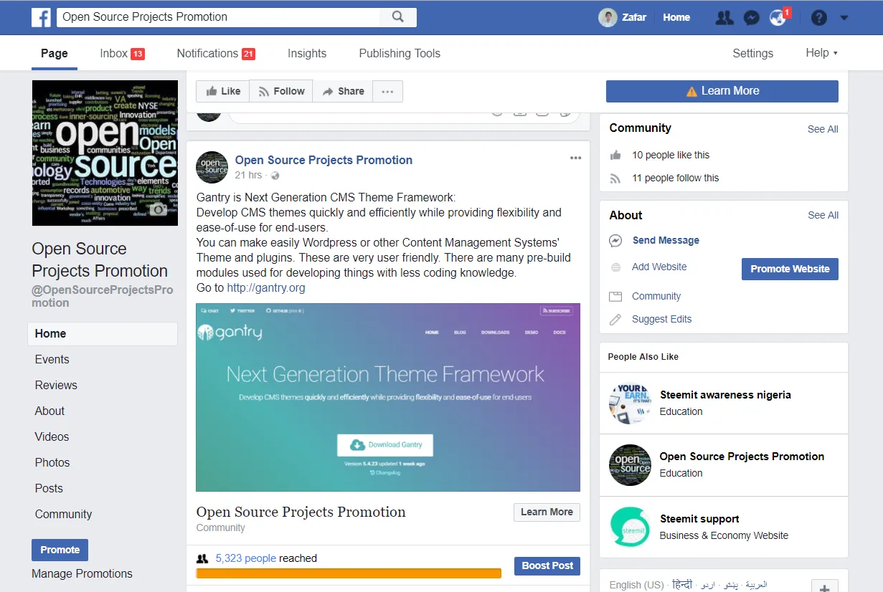
Task: Click the page cover word-cloud image
Action: tap(105, 153)
